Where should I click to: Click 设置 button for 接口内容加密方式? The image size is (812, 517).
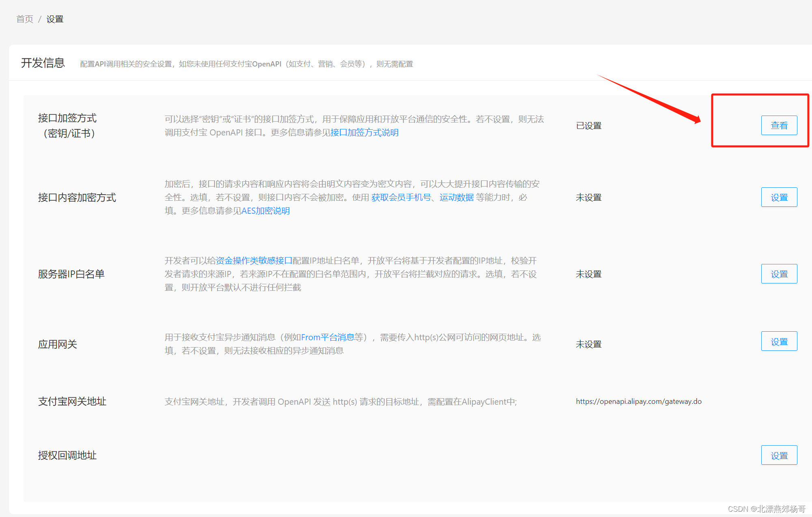pyautogui.click(x=779, y=197)
